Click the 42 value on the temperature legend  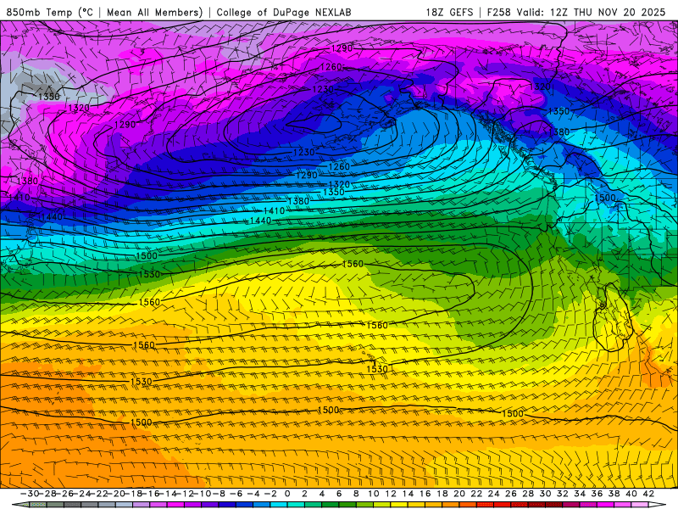point(648,494)
